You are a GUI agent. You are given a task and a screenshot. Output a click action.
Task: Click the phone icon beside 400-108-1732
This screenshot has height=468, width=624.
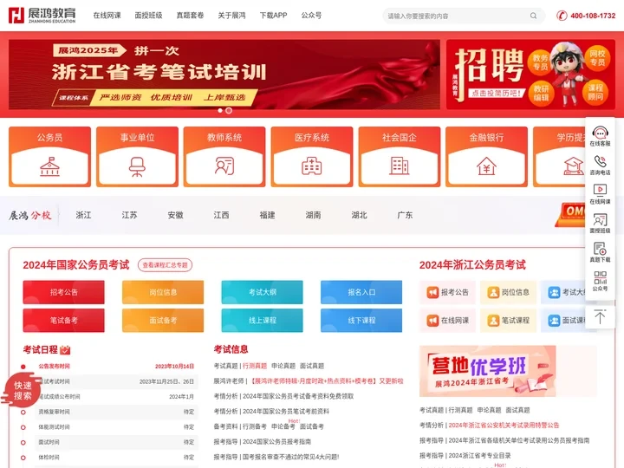click(x=562, y=16)
